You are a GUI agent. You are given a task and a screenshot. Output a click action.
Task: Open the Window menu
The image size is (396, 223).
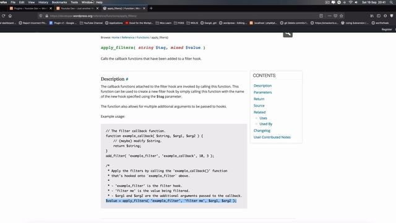tap(87, 2)
